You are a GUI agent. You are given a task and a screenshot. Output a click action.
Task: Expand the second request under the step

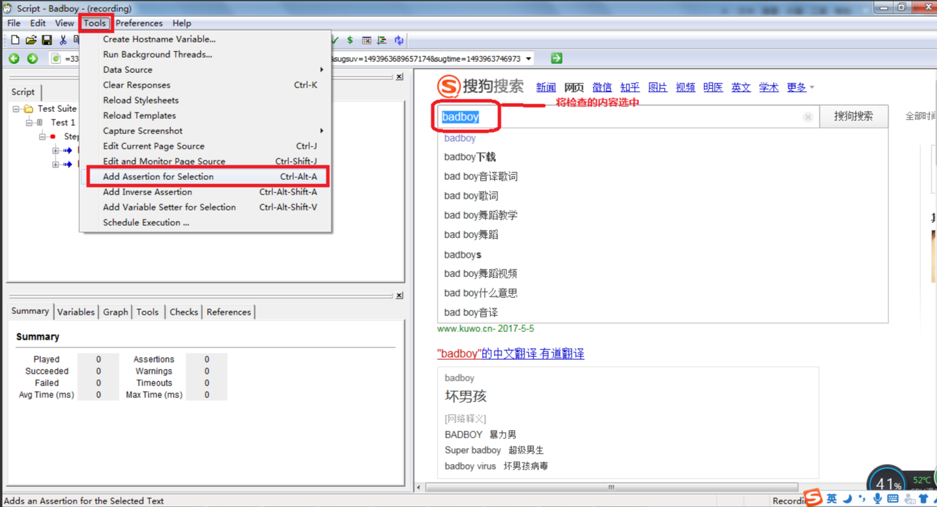click(56, 165)
